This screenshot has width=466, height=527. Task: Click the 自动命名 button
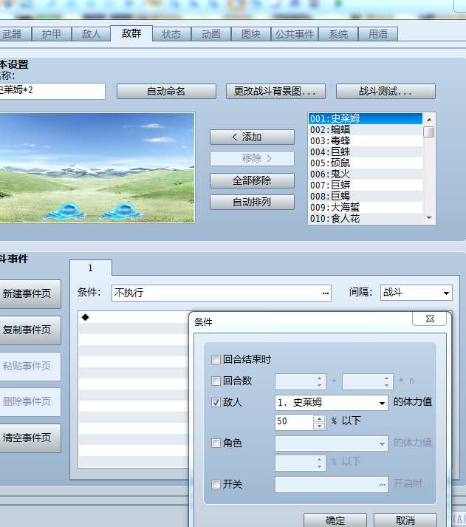[x=166, y=91]
